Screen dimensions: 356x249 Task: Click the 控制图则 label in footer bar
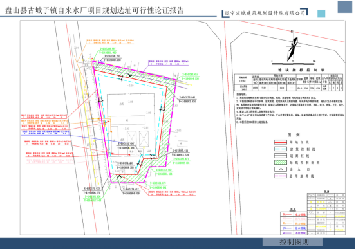[294, 242]
